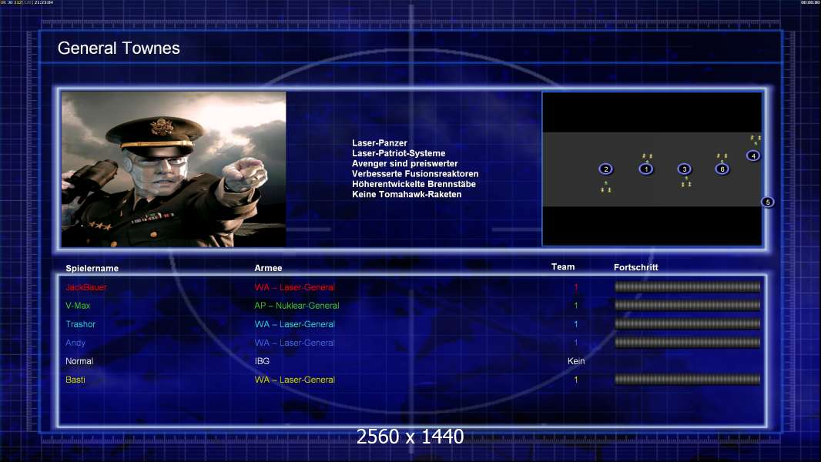Click V-Max's team number
This screenshot has width=821, height=462.
point(576,306)
